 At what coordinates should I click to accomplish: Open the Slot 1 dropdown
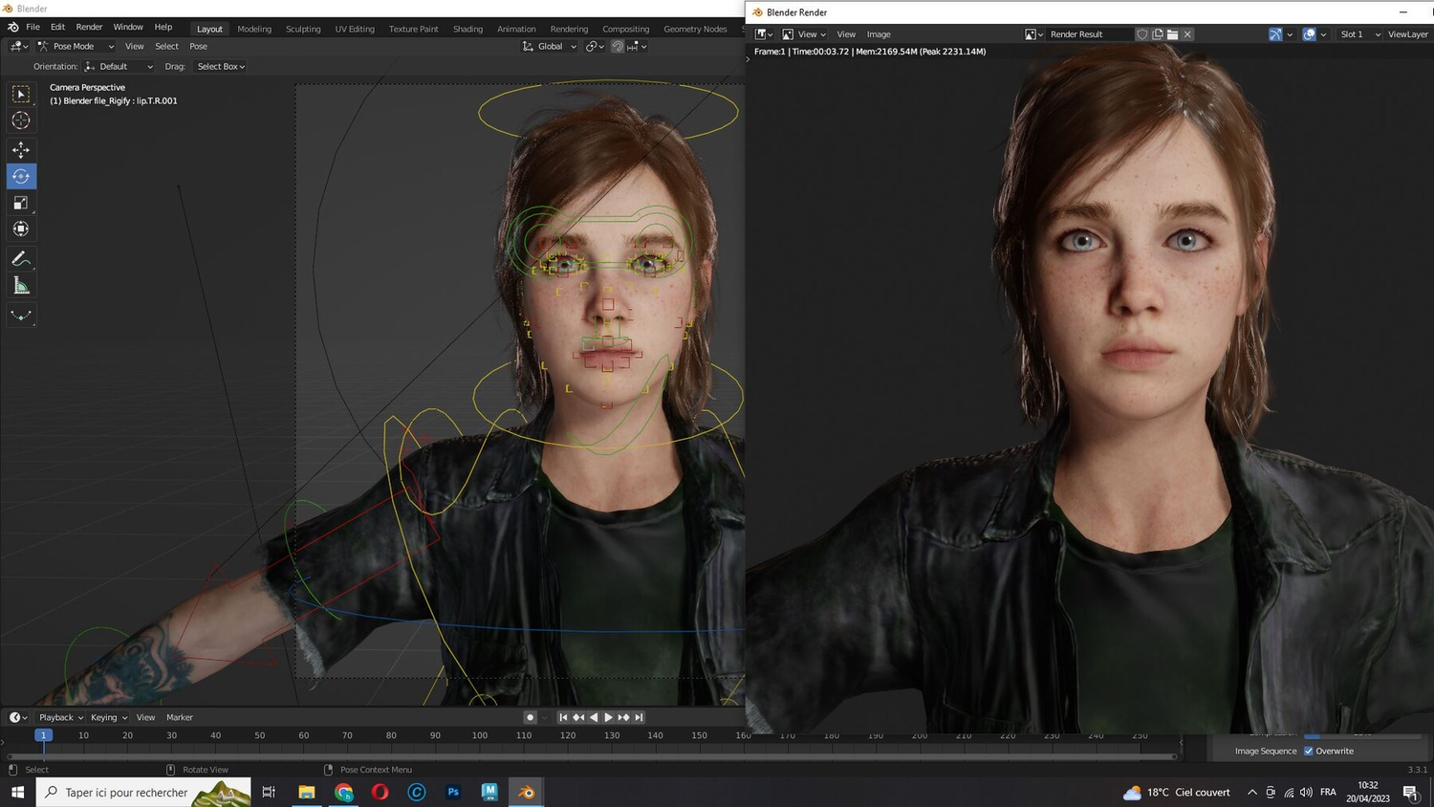pos(1358,34)
